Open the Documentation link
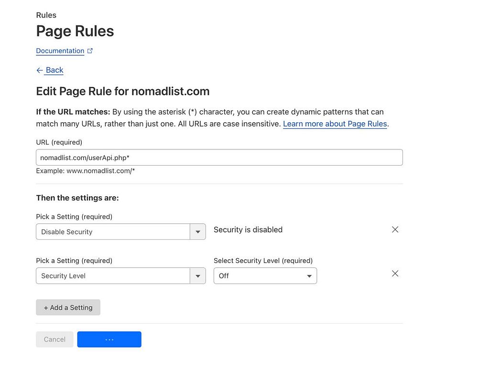The height and width of the screenshot is (369, 478). [60, 51]
